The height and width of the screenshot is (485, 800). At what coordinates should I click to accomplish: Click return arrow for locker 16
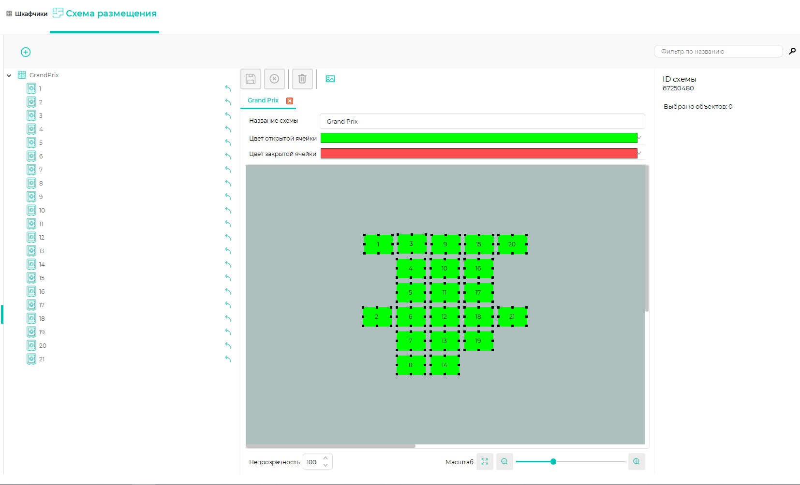pyautogui.click(x=228, y=291)
